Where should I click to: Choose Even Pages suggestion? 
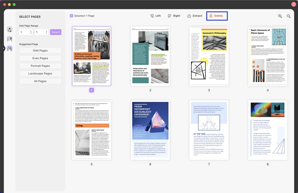(40, 58)
